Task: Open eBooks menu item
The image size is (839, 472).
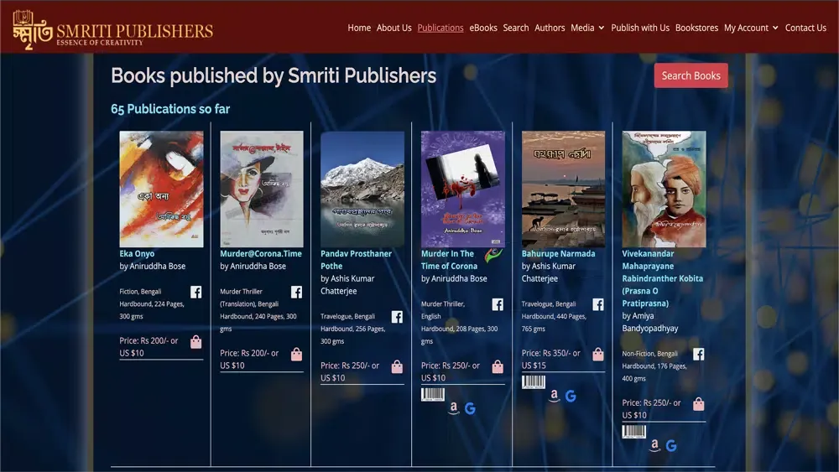Action: [x=483, y=28]
